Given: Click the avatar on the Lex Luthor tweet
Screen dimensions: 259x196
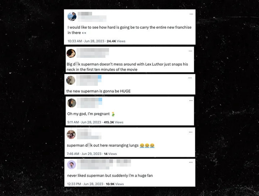Looking at the screenshot, I should (71, 53).
